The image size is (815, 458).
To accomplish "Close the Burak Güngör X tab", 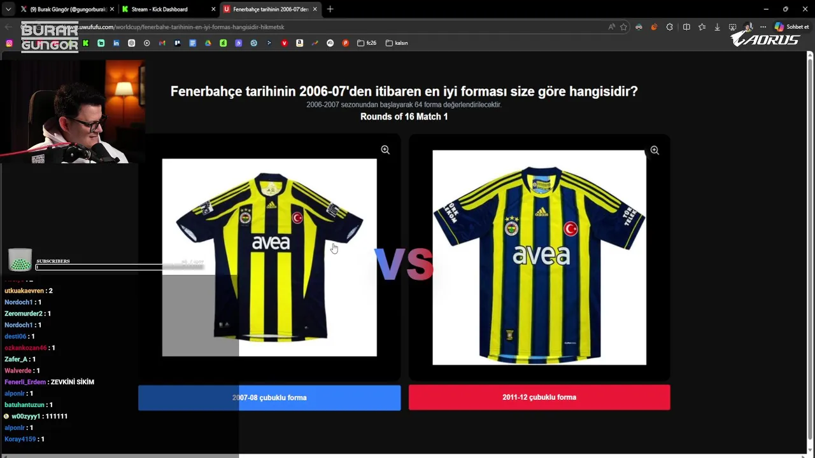I will pos(111,9).
